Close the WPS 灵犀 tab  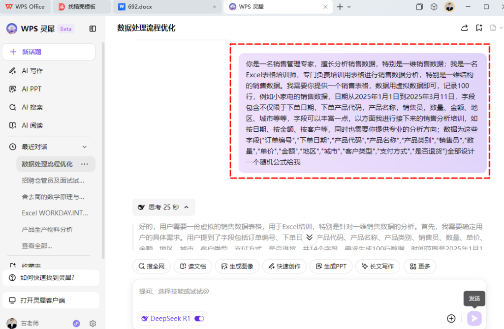(x=325, y=7)
